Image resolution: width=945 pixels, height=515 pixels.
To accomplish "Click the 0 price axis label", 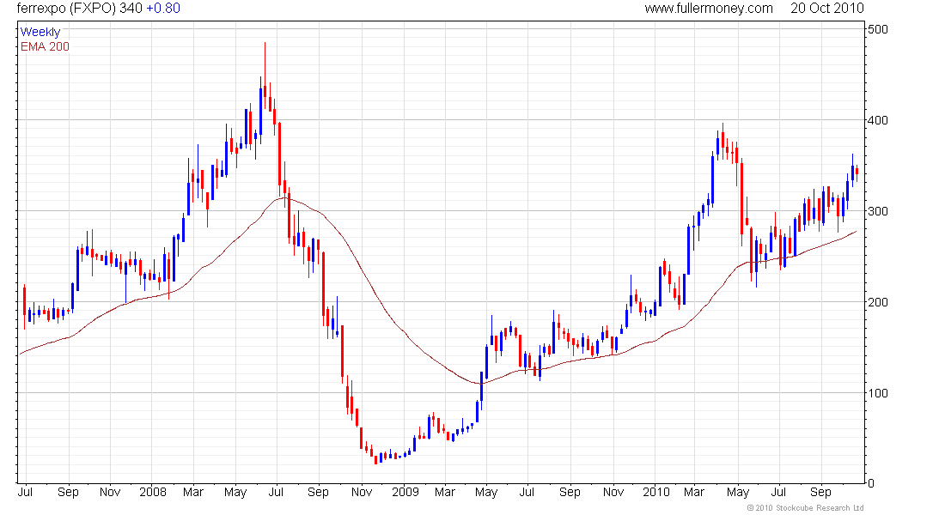I will click(870, 483).
